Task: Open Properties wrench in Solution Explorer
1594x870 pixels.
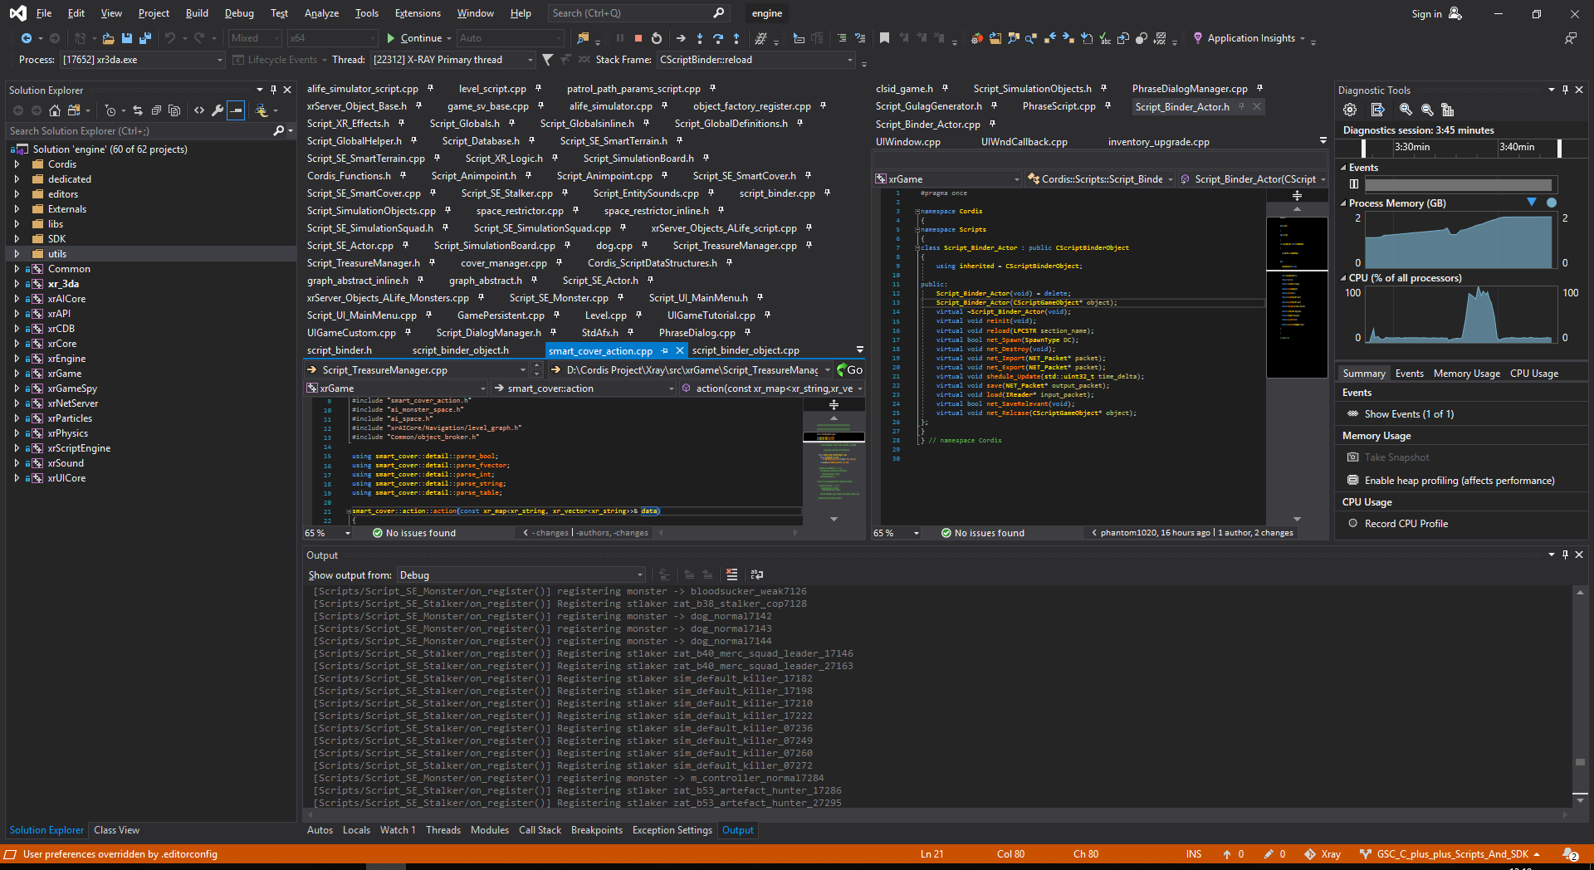Action: [218, 110]
